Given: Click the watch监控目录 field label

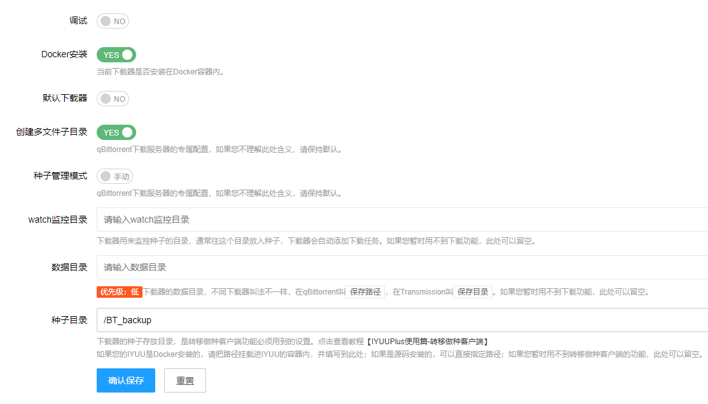Looking at the screenshot, I should click(58, 219).
